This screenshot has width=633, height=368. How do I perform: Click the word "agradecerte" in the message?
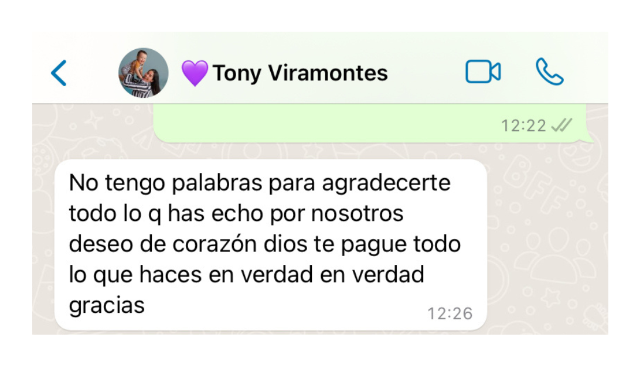coord(386,183)
